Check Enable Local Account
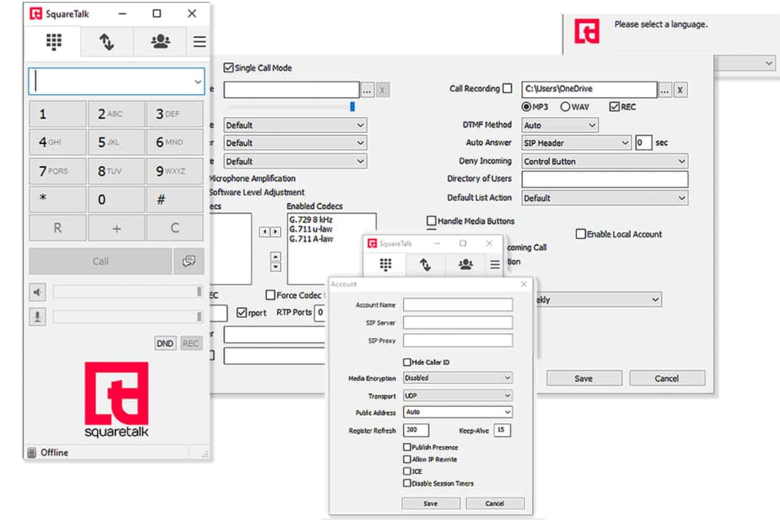 point(581,234)
